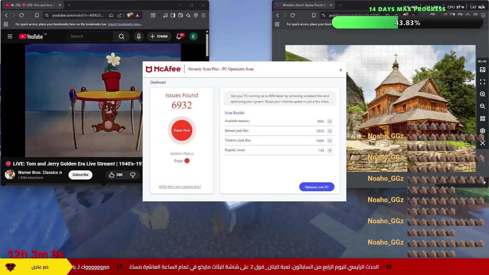Reload the puzzle browser page
This screenshot has height=275, width=489.
pos(293,15)
